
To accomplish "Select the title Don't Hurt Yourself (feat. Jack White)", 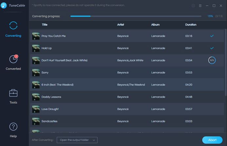I will [x=64, y=60].
